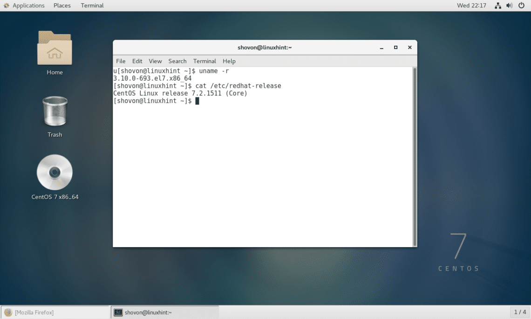Open the Terminal menu in terminal menubar
Image resolution: width=531 pixels, height=319 pixels.
point(204,61)
